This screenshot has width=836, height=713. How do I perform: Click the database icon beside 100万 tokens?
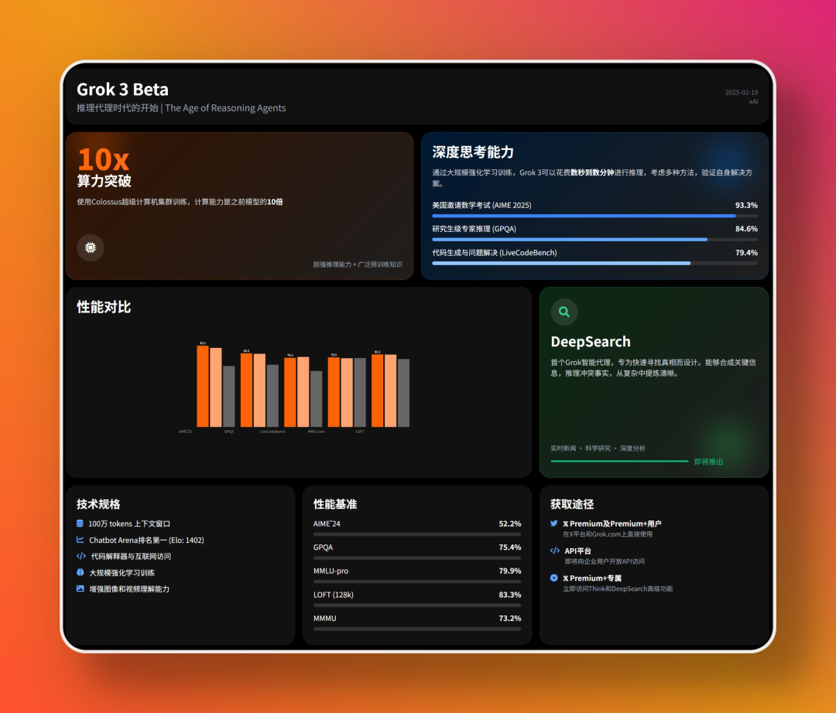pyautogui.click(x=80, y=524)
